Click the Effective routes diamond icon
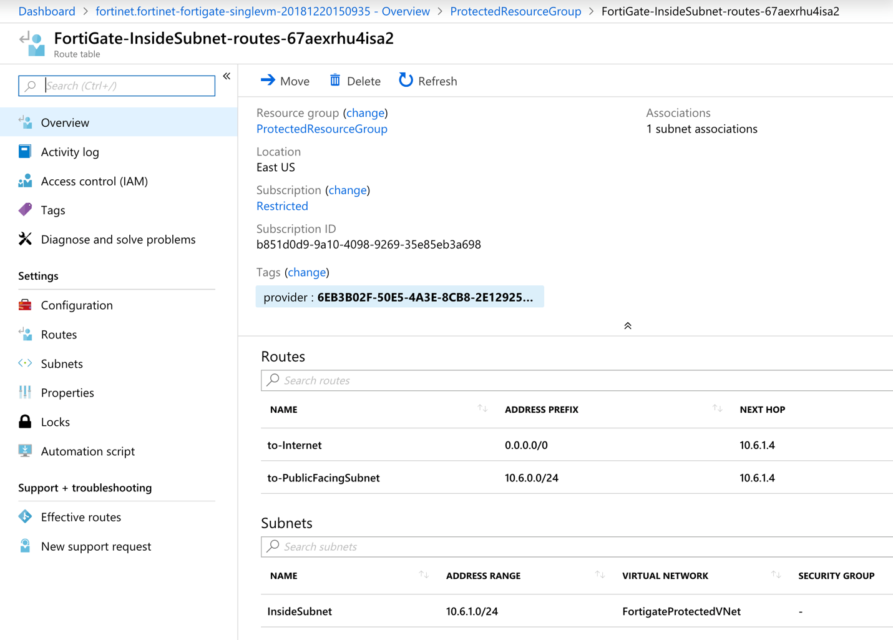Viewport: 893px width, 640px height. (x=25, y=517)
